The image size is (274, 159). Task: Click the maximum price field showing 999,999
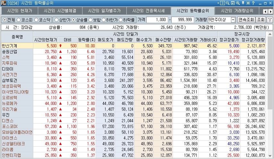pyautogui.click(x=183, y=20)
